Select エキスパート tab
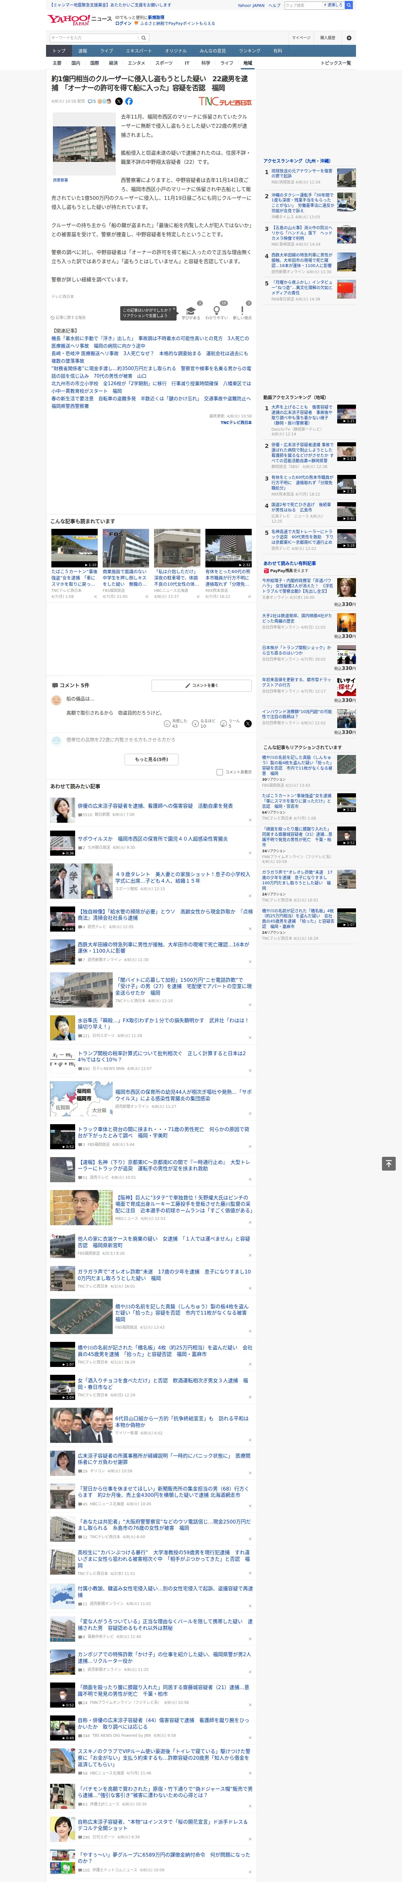 pyautogui.click(x=139, y=51)
